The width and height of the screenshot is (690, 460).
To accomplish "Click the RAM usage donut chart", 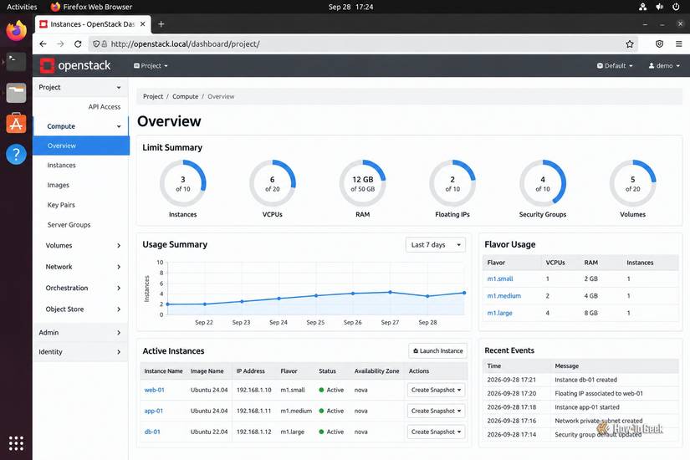I will point(363,183).
